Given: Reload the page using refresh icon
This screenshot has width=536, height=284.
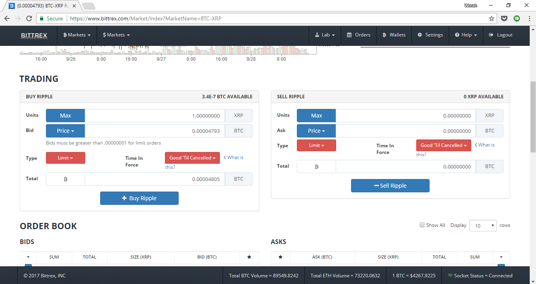Looking at the screenshot, I should tap(29, 18).
